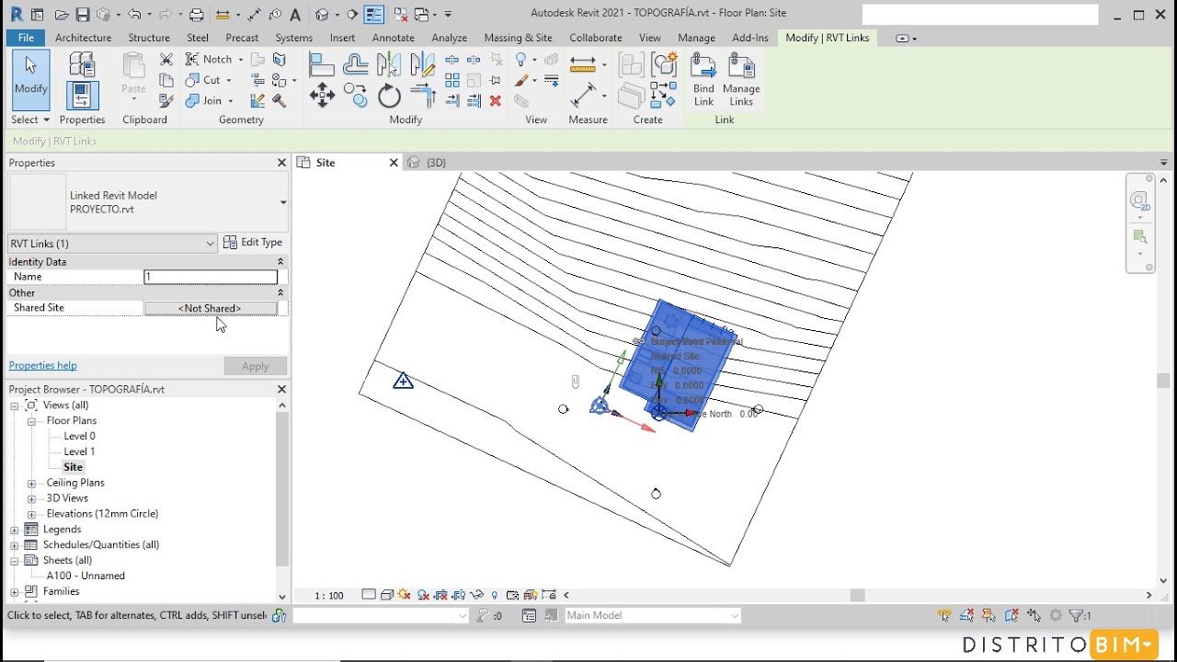Screen dimensions: 1177x662
Task: Toggle Thin Lines in quick access toolbar
Action: 374,15
